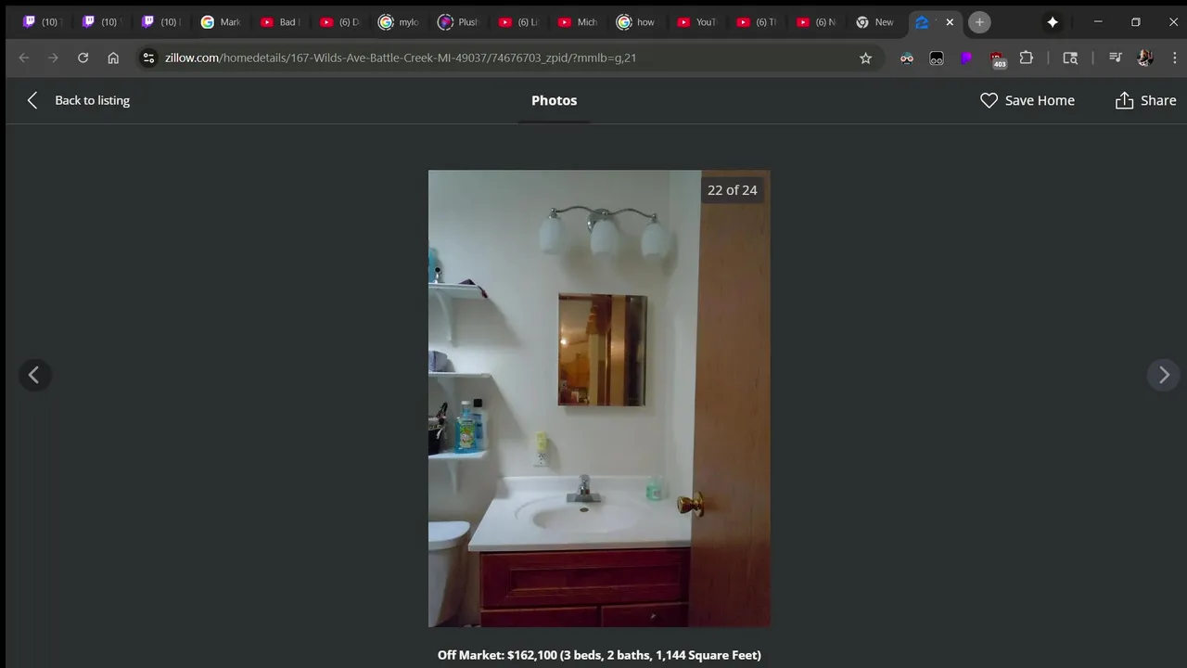Click the browser back arrow
Viewport: 1187px width, 668px height.
pyautogui.click(x=24, y=58)
